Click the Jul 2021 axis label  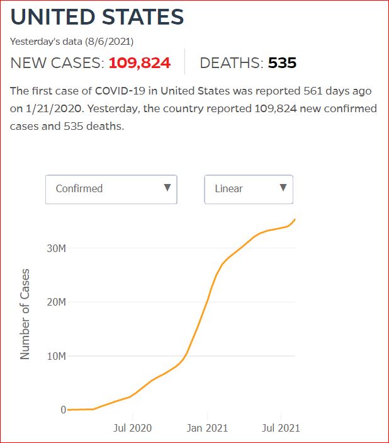(281, 428)
